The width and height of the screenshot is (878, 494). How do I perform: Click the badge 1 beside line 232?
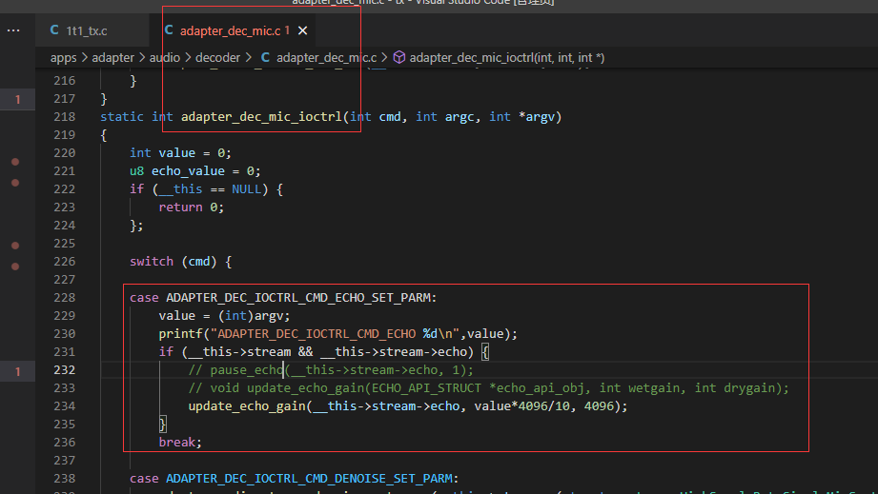click(18, 371)
